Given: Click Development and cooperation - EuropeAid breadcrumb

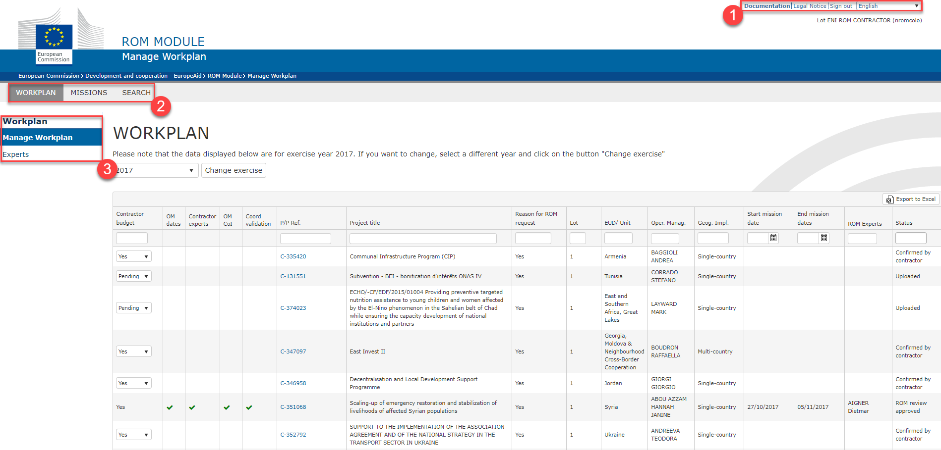Looking at the screenshot, I should point(143,76).
